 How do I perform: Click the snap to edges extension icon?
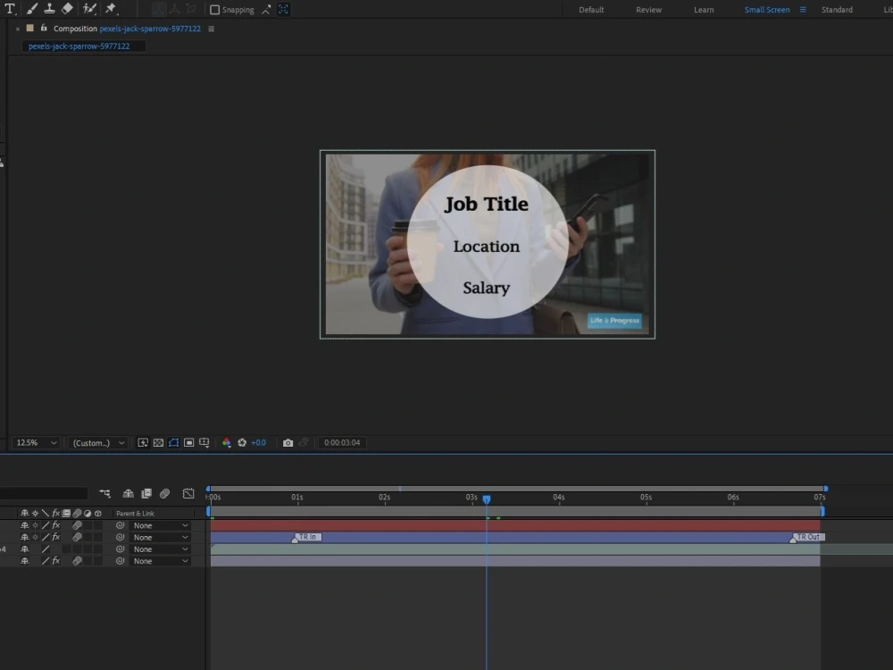tap(266, 10)
